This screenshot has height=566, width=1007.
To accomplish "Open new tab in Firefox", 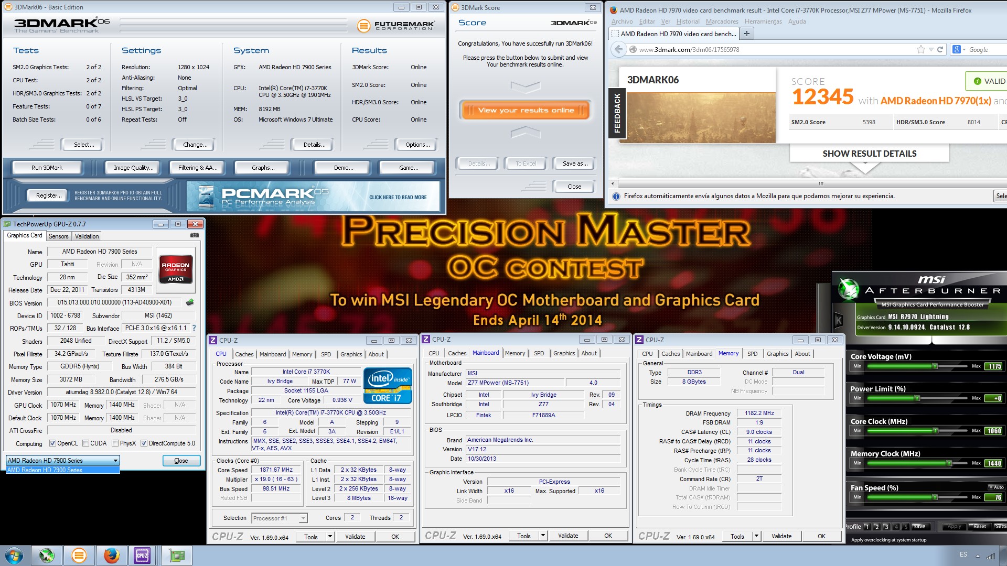I will point(747,34).
